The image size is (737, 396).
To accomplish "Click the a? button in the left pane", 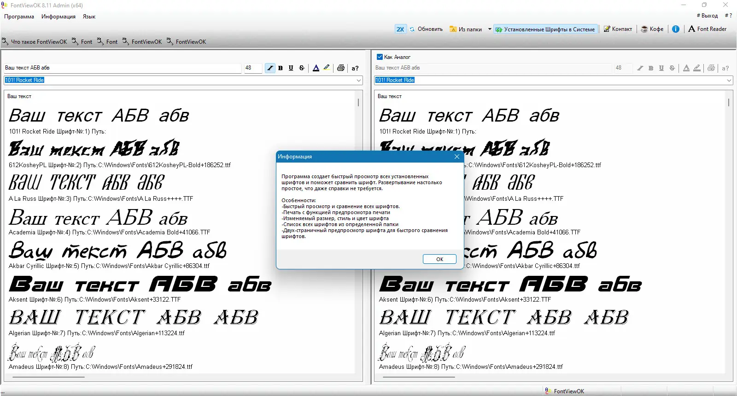I will [355, 68].
